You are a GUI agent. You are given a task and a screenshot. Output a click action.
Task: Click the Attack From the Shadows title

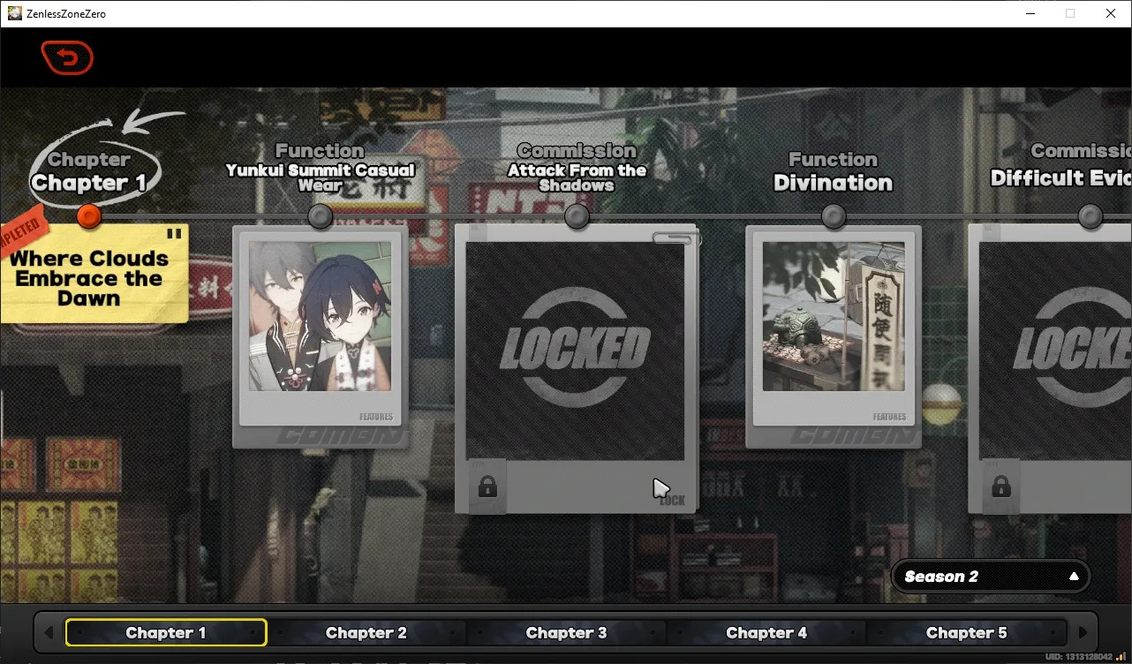click(x=577, y=177)
